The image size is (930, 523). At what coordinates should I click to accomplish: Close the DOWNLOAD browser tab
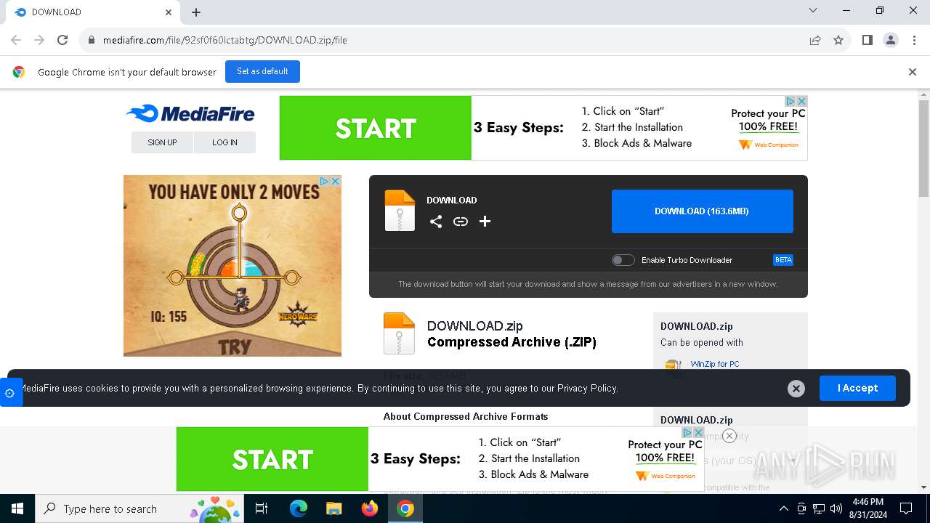pyautogui.click(x=169, y=12)
